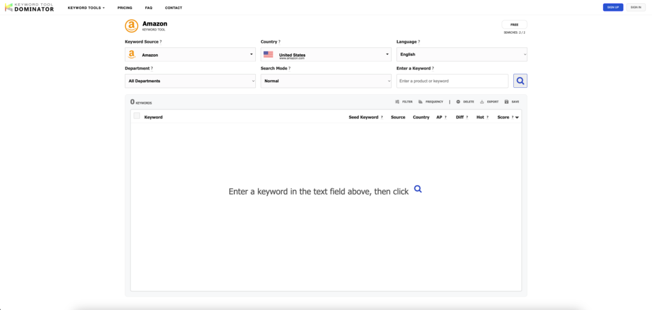Screen dimensions: 652x310
Task: Open the Frequency tool
Action: point(431,102)
